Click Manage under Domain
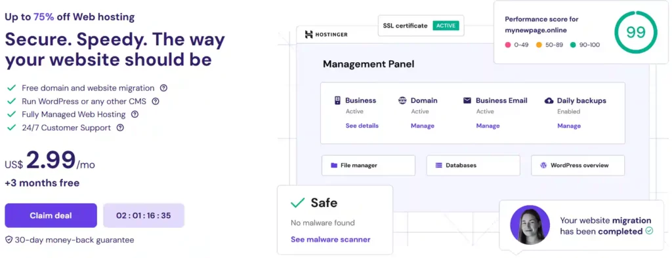This screenshot has width=672, height=258. (x=423, y=126)
